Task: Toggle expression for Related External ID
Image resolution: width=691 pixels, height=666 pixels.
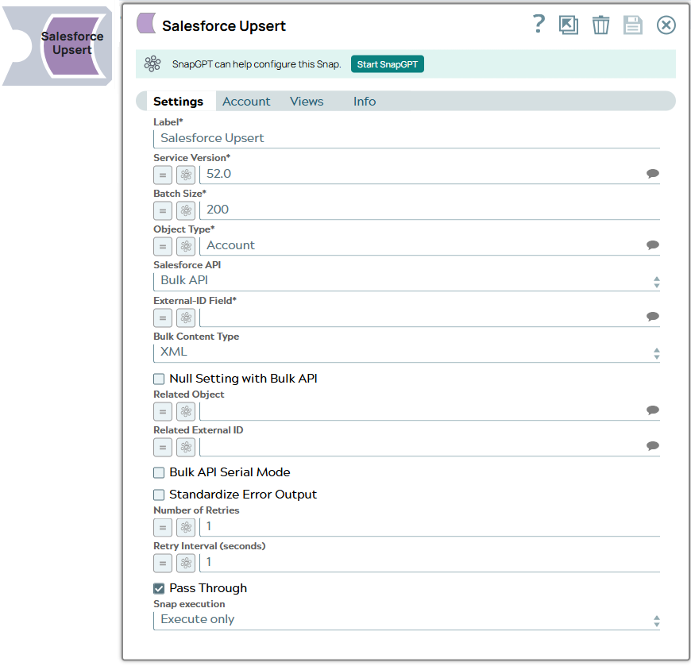Action: pyautogui.click(x=163, y=447)
